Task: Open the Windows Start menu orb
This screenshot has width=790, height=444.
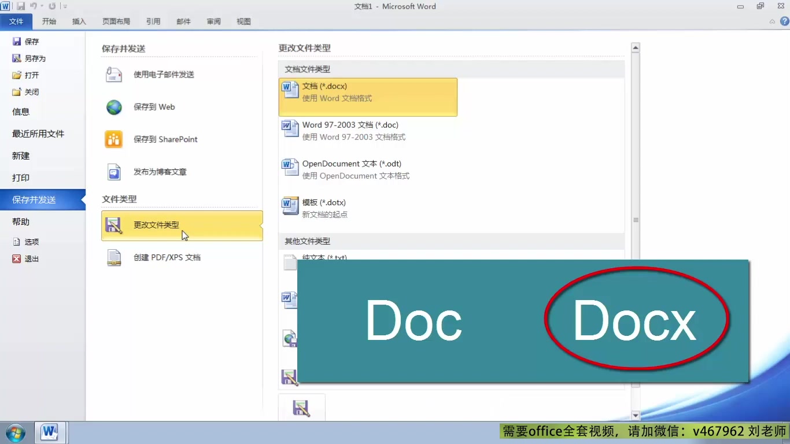Action: (15, 432)
